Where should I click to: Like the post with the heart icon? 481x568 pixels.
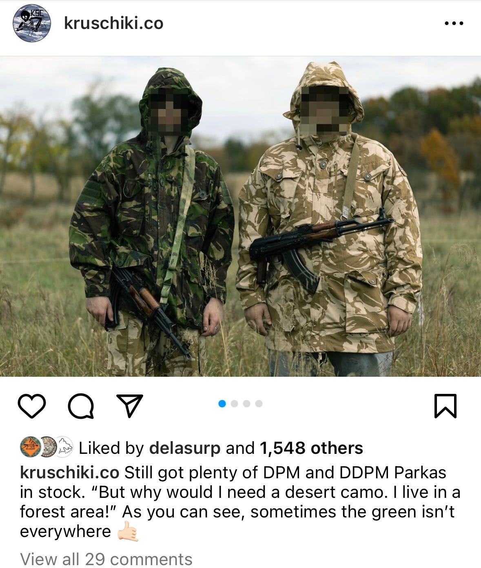tap(32, 406)
